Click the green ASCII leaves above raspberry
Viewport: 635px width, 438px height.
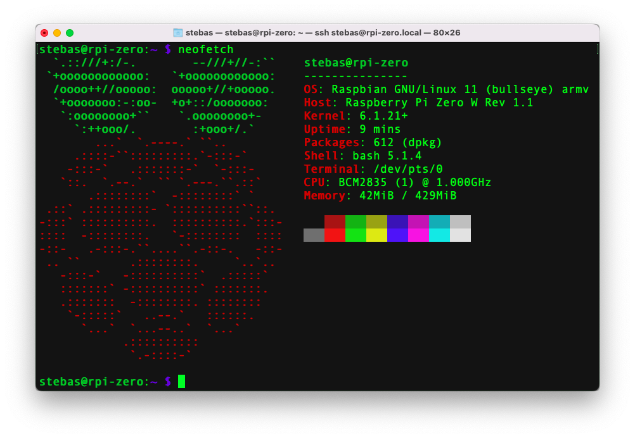[x=161, y=96]
